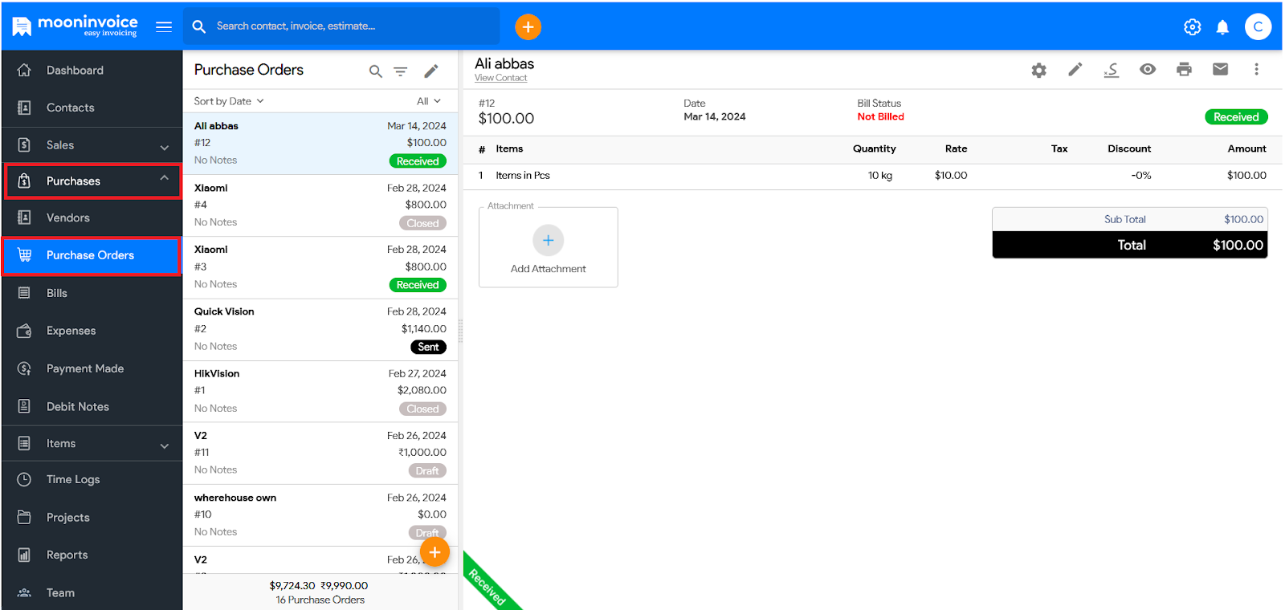Open Debit Notes in sidebar
The height and width of the screenshot is (610, 1285).
(92, 406)
